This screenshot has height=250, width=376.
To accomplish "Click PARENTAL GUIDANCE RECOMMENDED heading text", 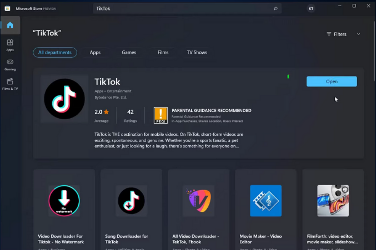I will click(212, 110).
